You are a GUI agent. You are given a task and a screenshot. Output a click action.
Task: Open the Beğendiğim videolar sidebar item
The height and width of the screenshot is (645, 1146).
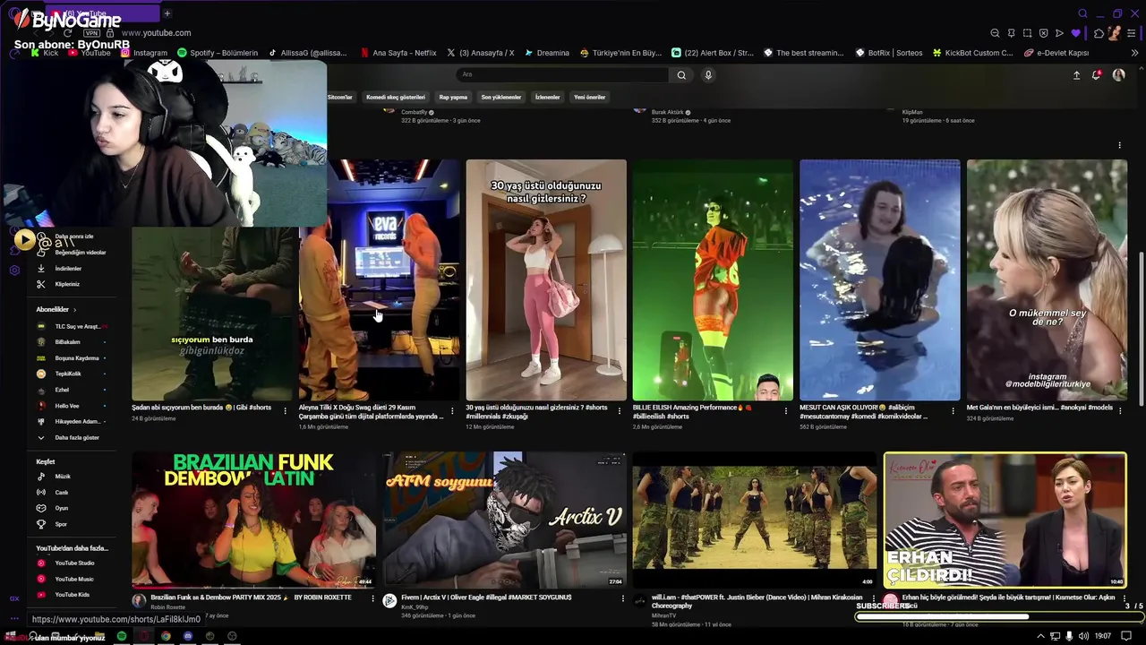(71, 253)
